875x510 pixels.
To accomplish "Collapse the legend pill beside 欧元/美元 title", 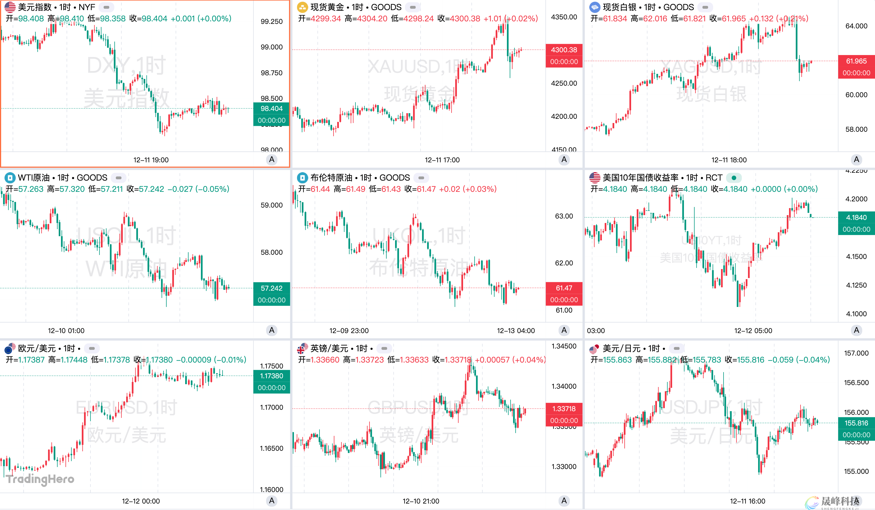I will coord(92,348).
